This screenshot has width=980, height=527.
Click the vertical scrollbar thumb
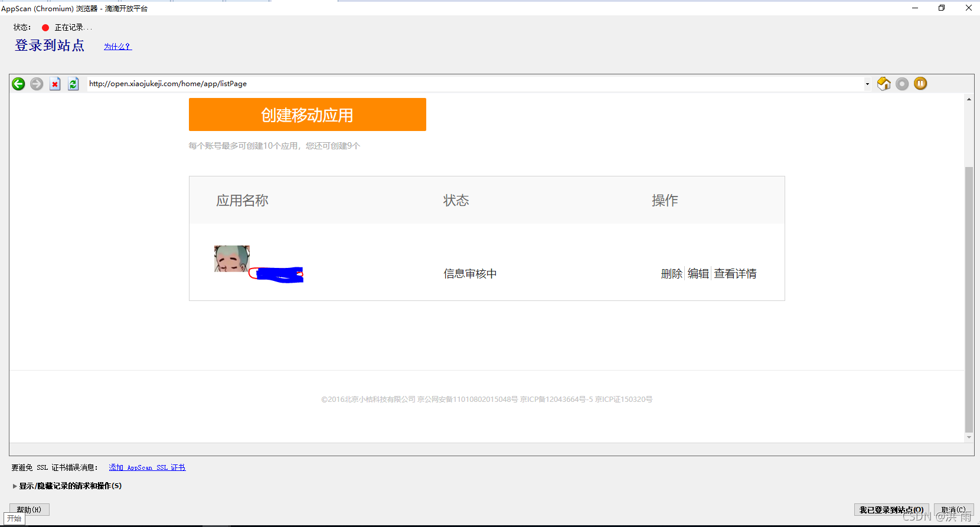tap(969, 299)
